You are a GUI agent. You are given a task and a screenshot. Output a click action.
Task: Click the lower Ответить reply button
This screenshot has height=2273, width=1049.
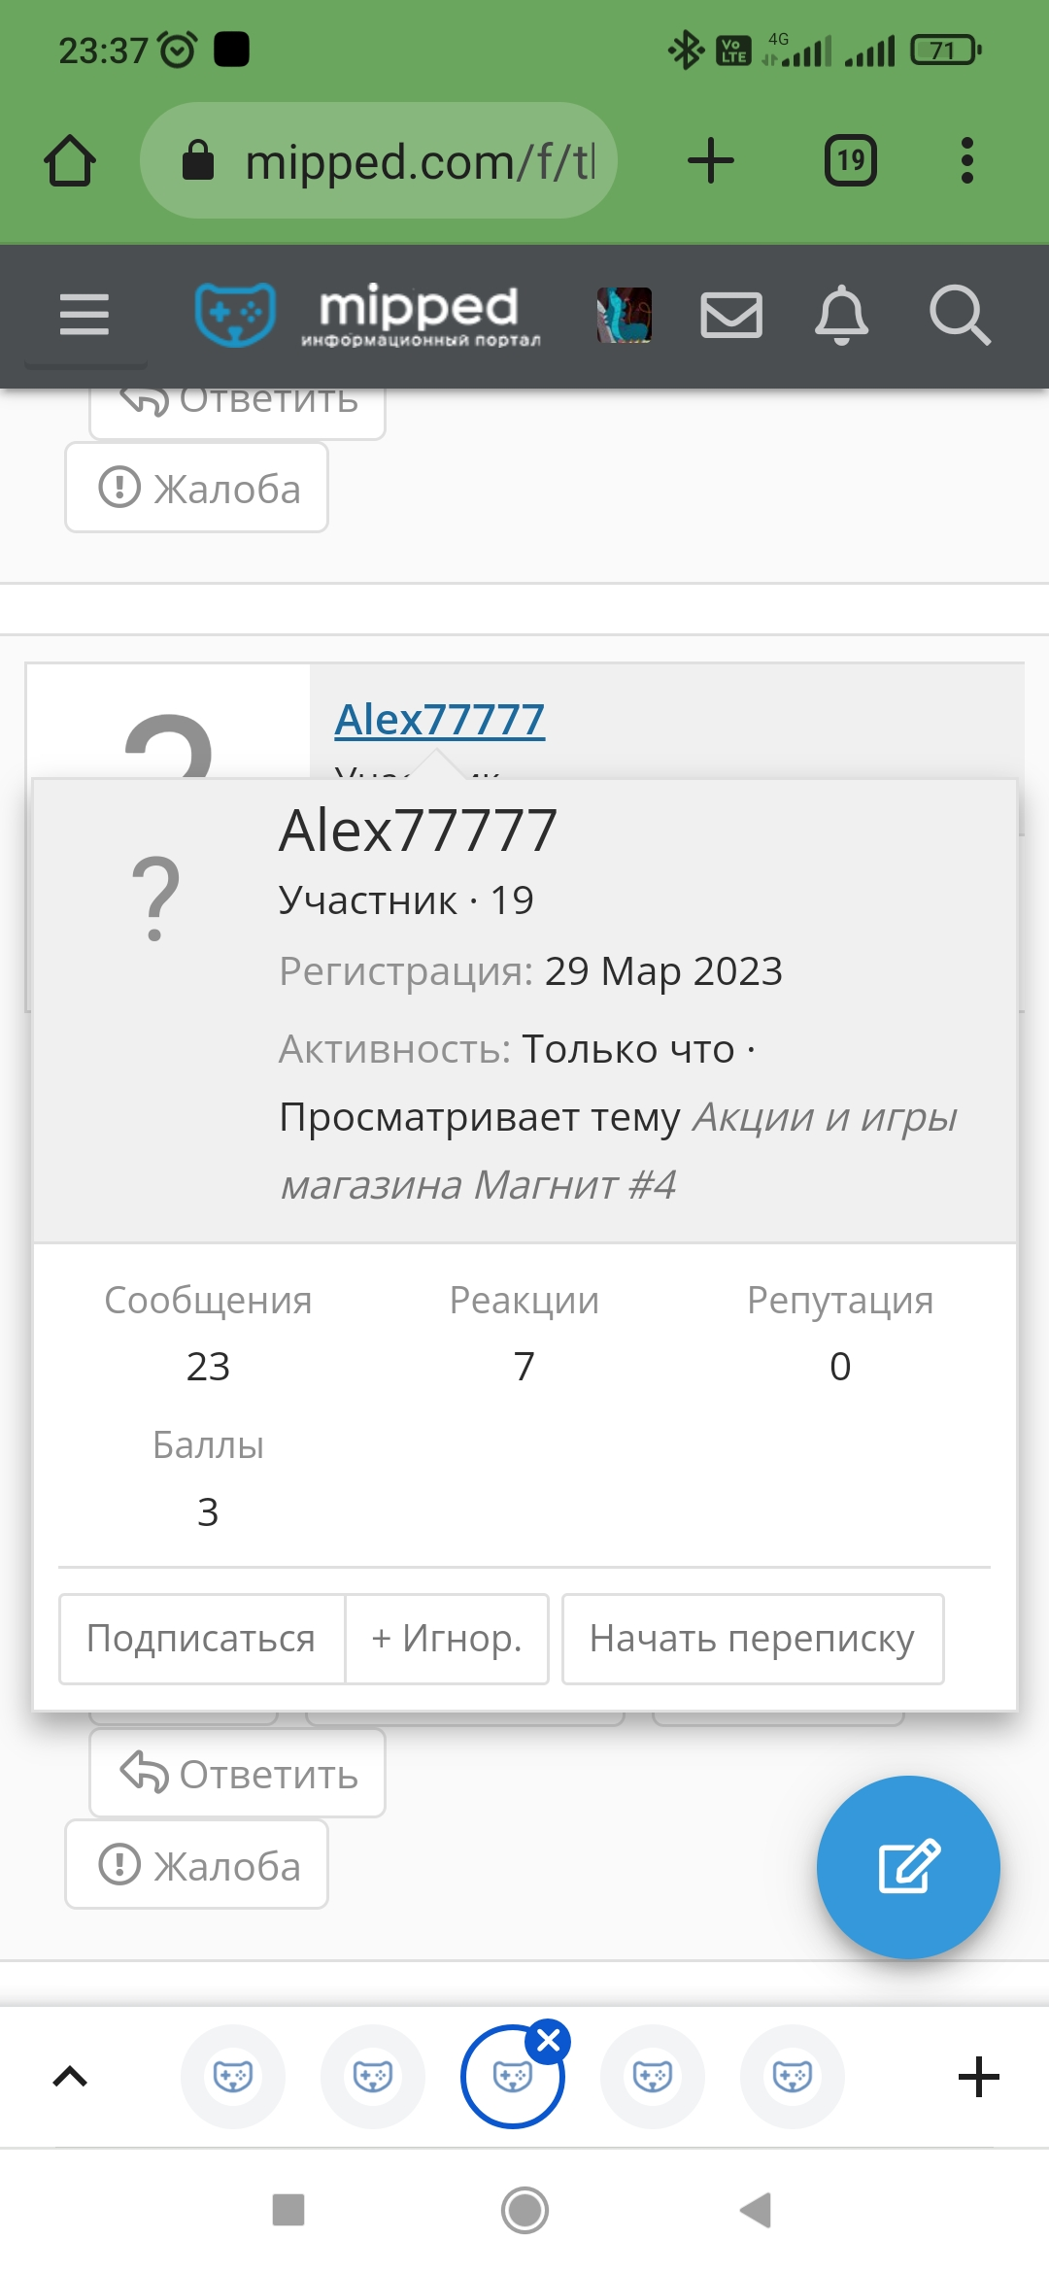tap(238, 1774)
